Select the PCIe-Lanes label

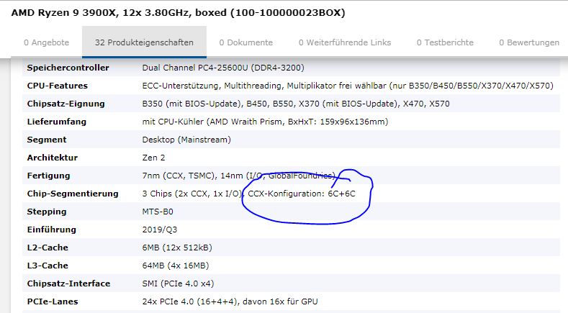tap(53, 301)
